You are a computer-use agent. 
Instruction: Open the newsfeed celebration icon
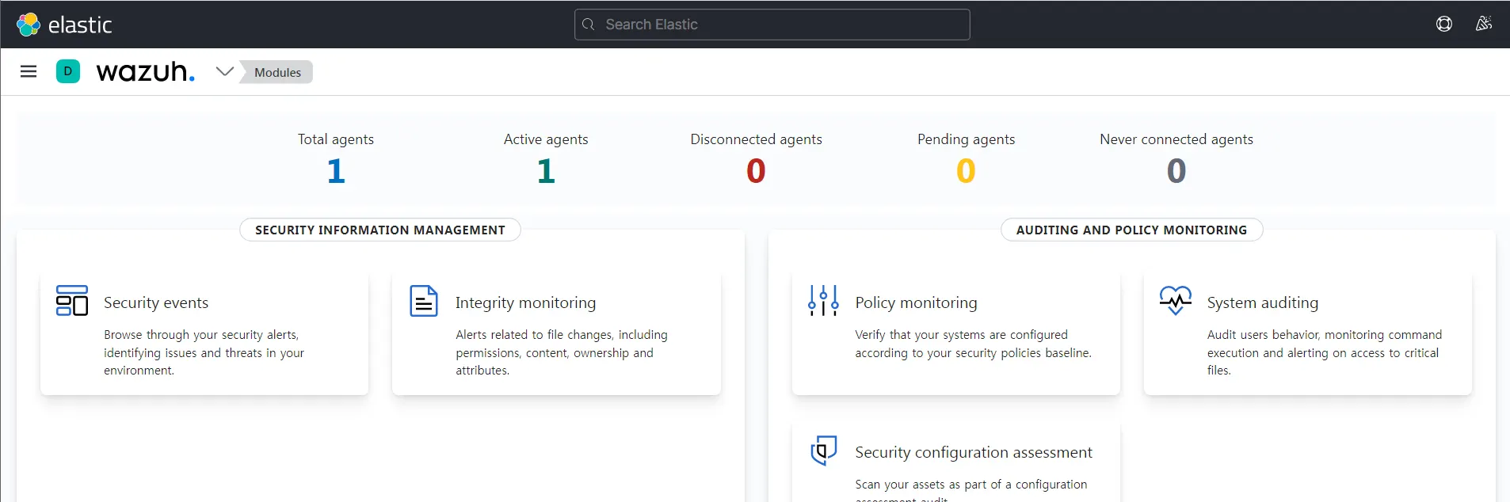click(1483, 25)
